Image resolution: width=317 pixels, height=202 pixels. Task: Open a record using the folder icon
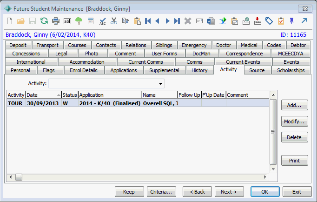pos(21,21)
